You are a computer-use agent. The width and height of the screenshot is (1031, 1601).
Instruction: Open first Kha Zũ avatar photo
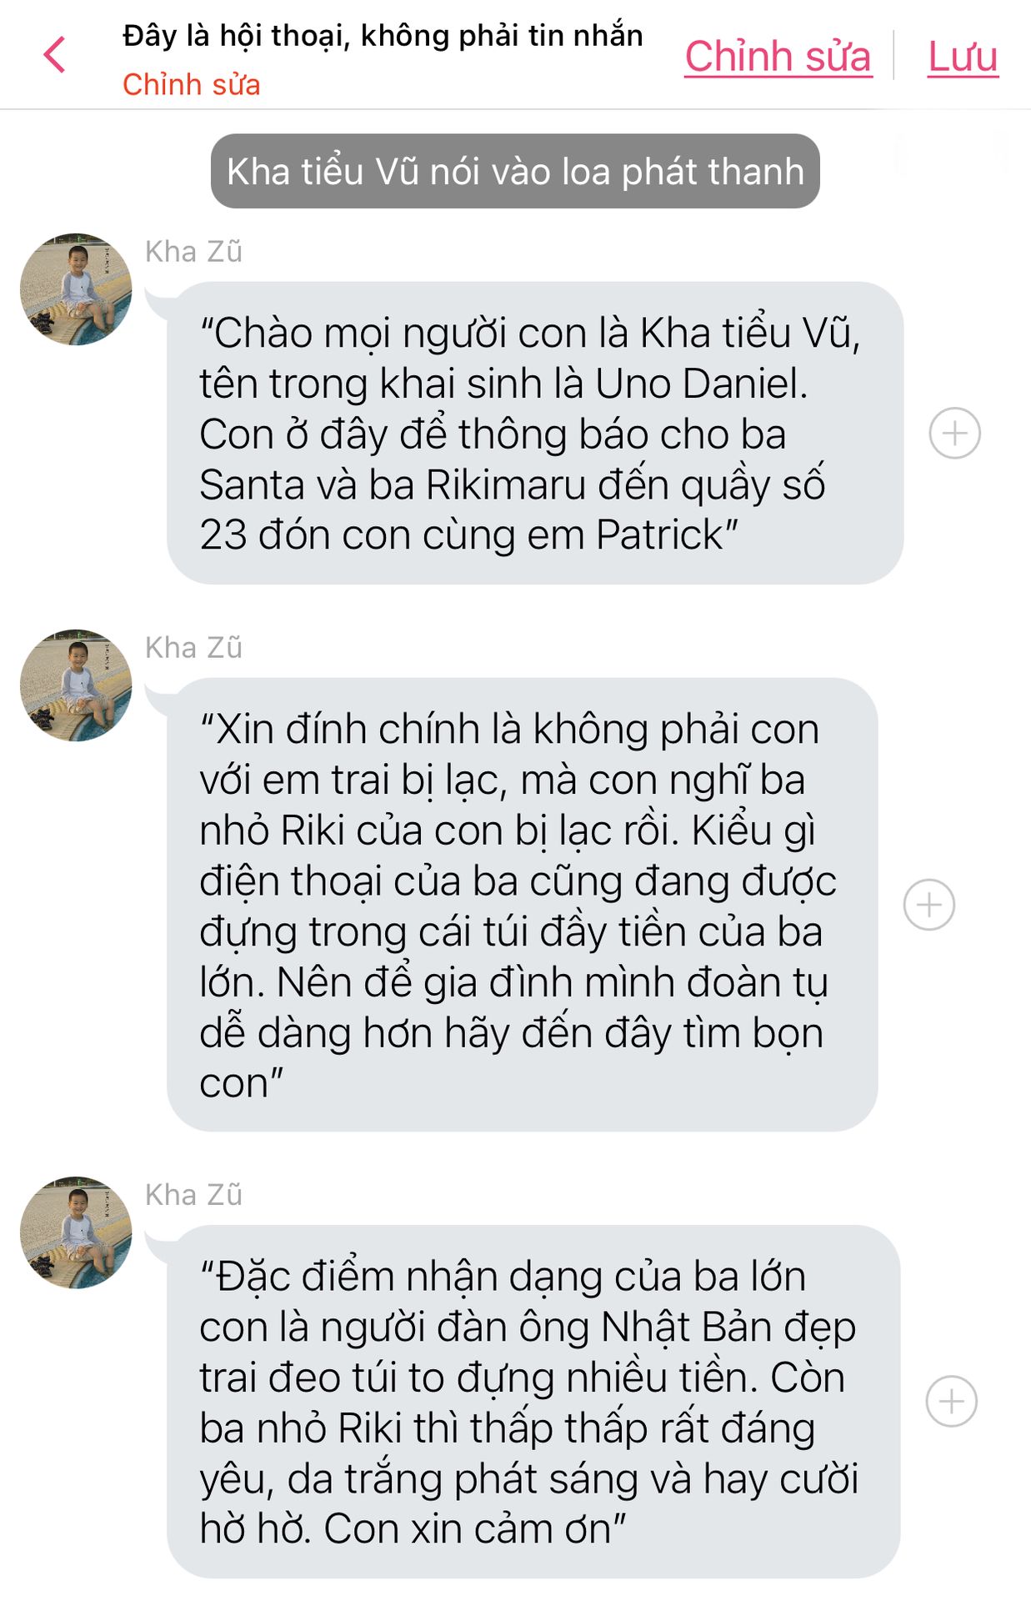(x=76, y=289)
